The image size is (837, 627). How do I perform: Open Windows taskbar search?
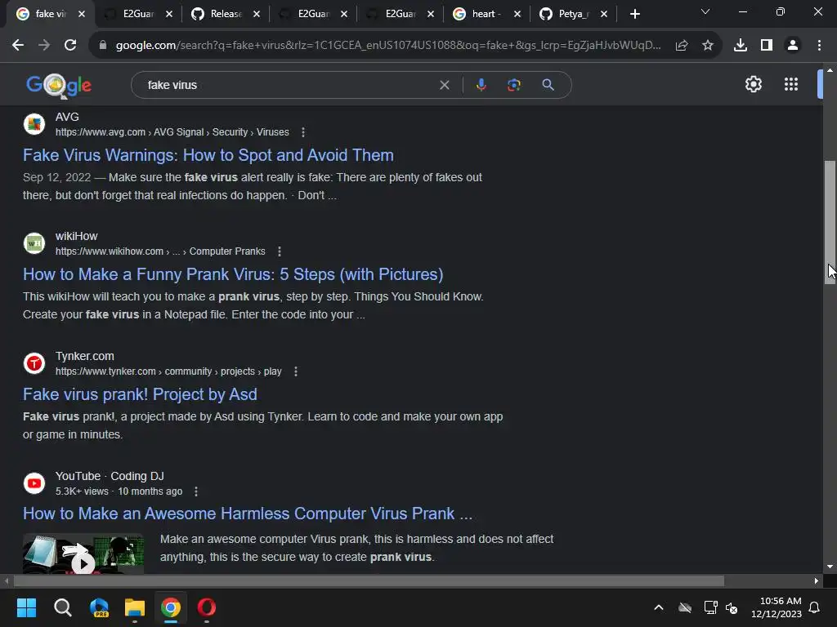[62, 607]
